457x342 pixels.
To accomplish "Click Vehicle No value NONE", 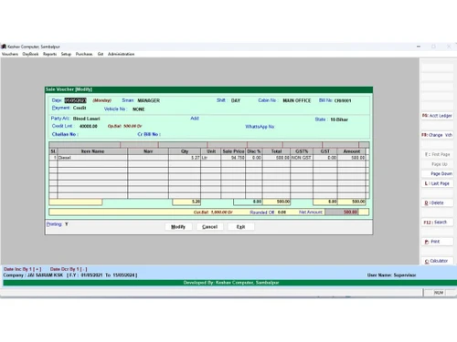I will (x=138, y=109).
